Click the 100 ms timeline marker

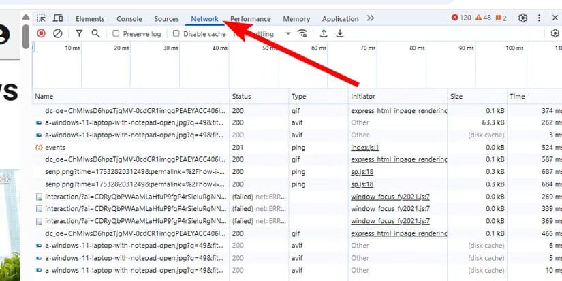(515, 48)
